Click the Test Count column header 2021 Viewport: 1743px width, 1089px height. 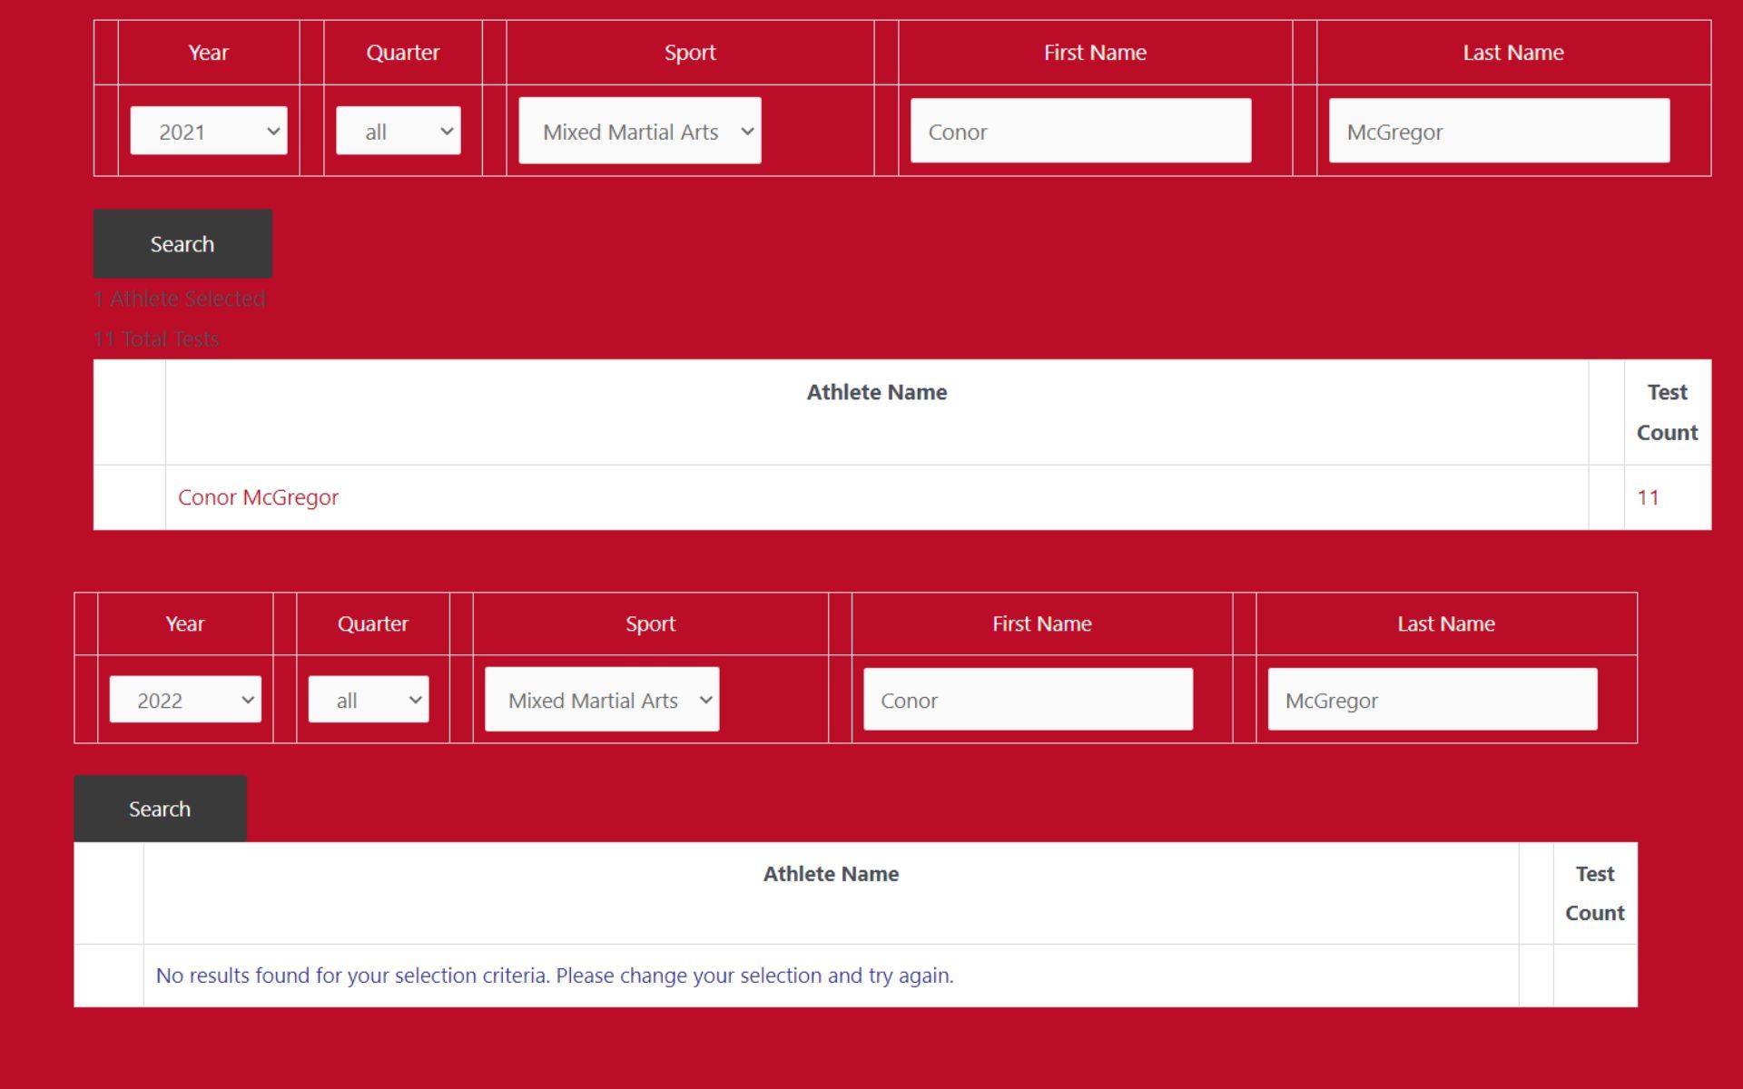point(1667,411)
